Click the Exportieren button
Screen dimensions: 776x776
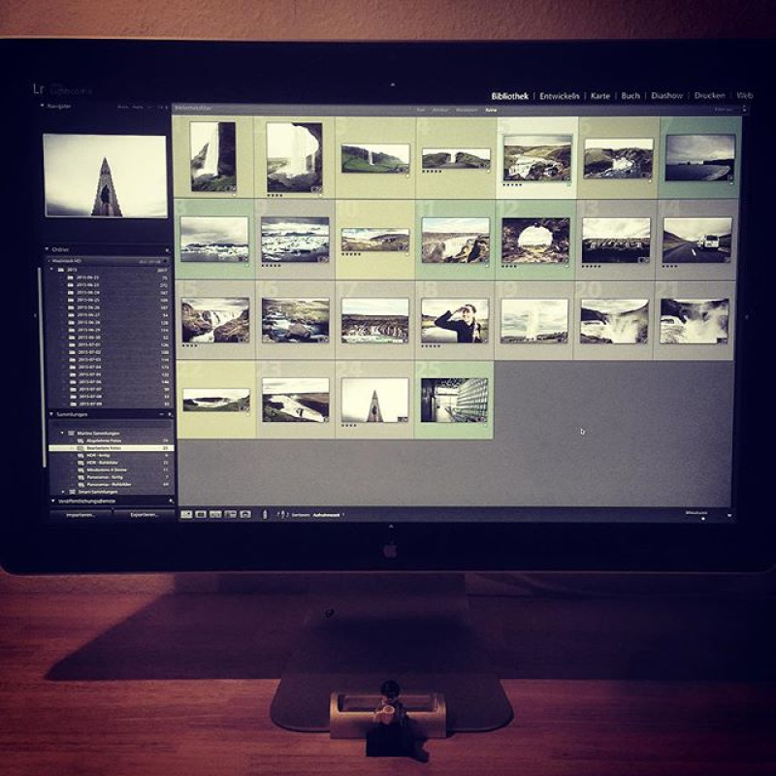(144, 515)
